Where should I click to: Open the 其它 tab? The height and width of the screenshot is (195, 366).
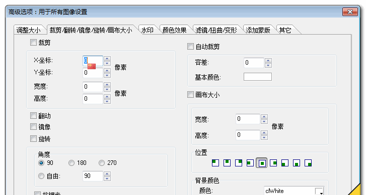tap(285, 30)
